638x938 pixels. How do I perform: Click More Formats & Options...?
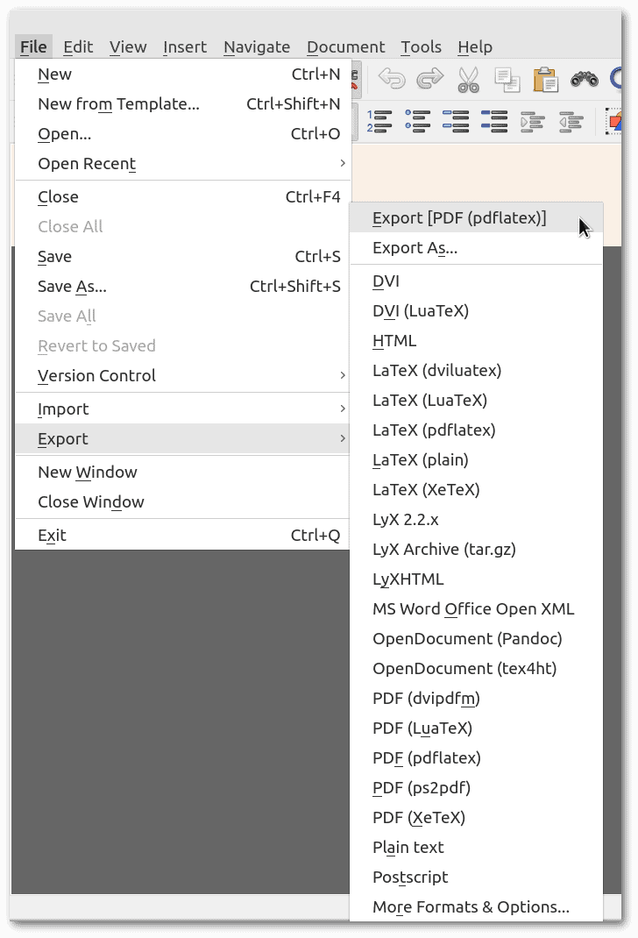pyautogui.click(x=470, y=906)
